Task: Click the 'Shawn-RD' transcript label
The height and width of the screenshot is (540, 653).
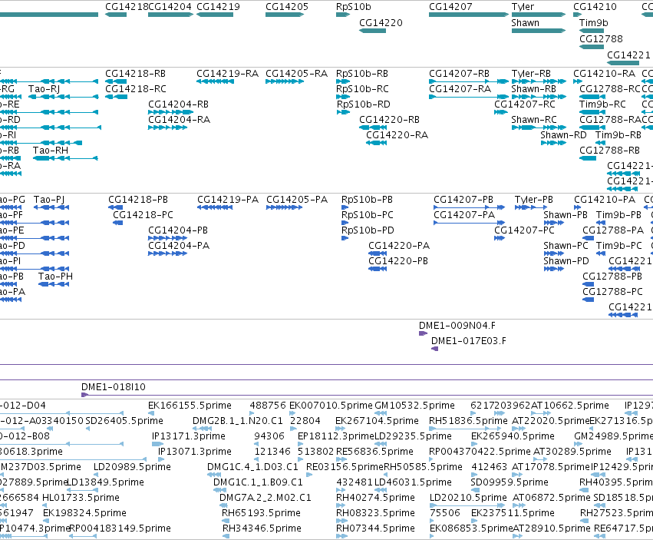Action: [x=563, y=135]
